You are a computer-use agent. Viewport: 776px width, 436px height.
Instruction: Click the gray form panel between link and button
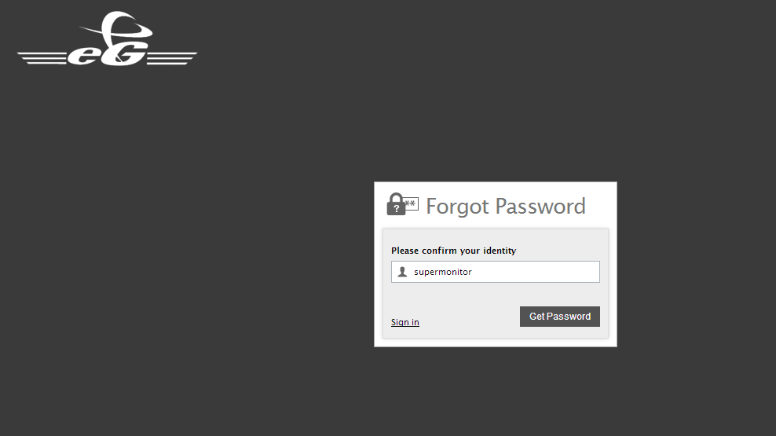(469, 317)
